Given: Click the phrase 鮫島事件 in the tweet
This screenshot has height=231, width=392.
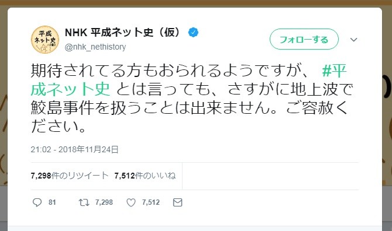Looking at the screenshot, I should [x=63, y=108].
